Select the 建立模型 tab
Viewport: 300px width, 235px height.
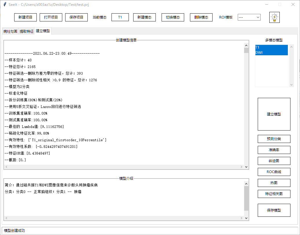(43, 31)
